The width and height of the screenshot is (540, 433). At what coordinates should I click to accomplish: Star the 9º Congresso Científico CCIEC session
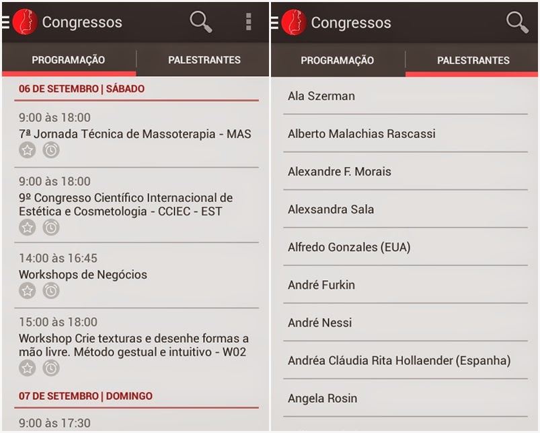[x=27, y=228]
